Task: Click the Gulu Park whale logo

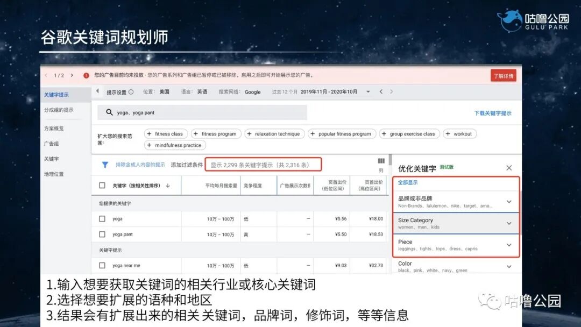Action: 508,18
